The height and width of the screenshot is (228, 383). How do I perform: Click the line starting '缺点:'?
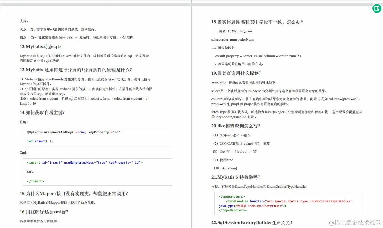(78, 37)
